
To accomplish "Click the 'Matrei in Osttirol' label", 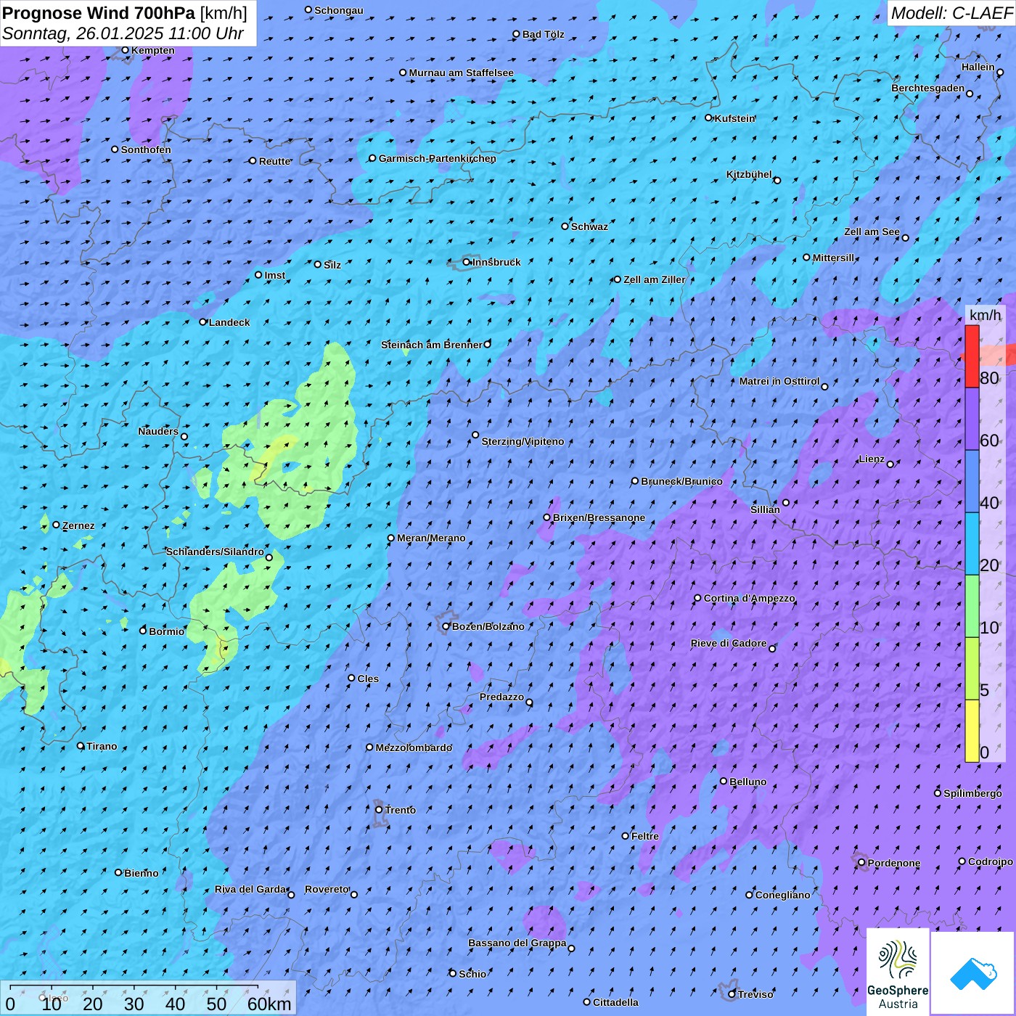I will pos(779,381).
